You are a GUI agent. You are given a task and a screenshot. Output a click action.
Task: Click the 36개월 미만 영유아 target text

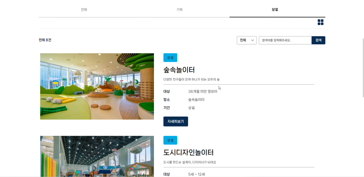pos(203,91)
